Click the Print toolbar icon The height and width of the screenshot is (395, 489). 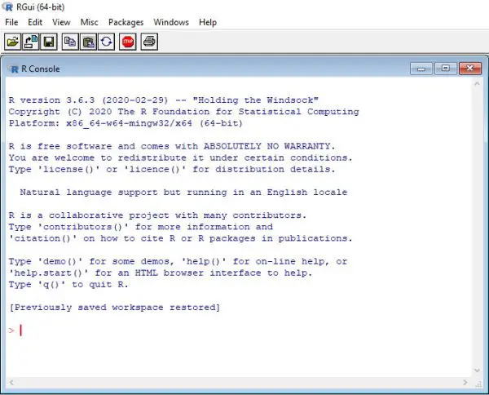click(149, 42)
